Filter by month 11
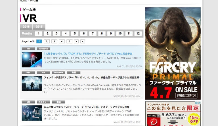 pyautogui.click(x=129, y=33)
